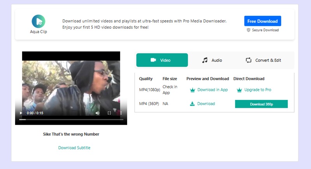The image size is (311, 169).
Task: Switch to the Audio tab
Action: [212, 60]
